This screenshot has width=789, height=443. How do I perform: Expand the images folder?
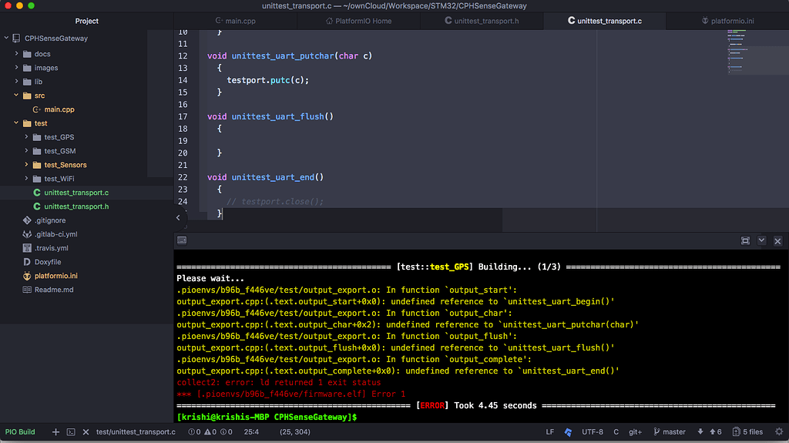[x=17, y=68]
